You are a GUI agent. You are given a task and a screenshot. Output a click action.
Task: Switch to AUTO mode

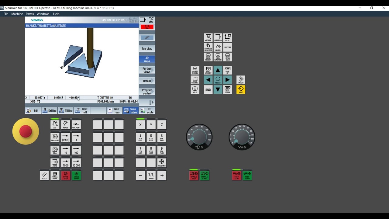[x=55, y=163]
